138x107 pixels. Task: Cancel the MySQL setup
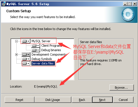pos(123,100)
